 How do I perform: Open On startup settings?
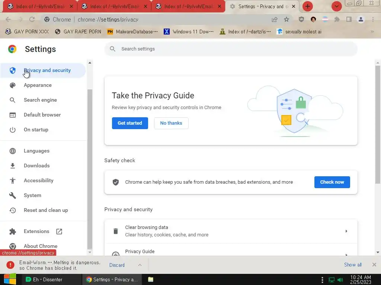pyautogui.click(x=36, y=130)
